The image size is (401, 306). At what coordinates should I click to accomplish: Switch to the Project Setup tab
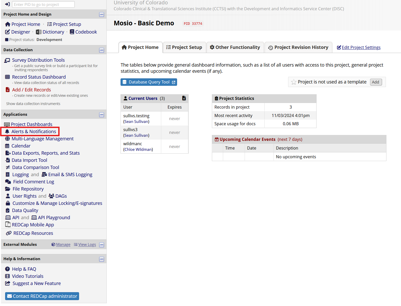tap(184, 47)
